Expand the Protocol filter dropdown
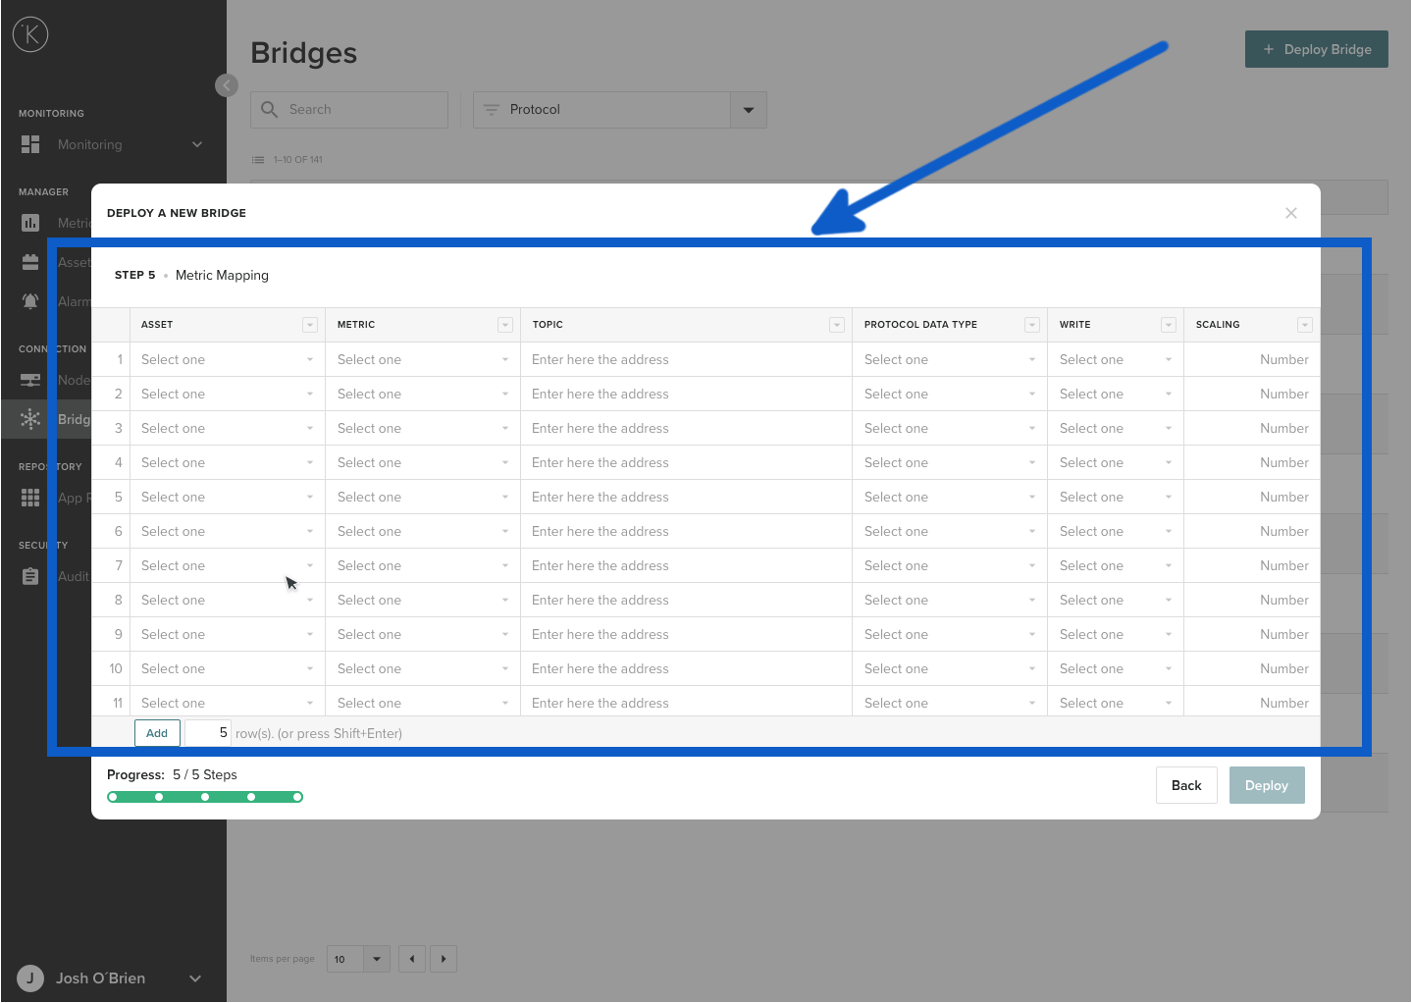The width and height of the screenshot is (1412, 1003). [x=748, y=109]
